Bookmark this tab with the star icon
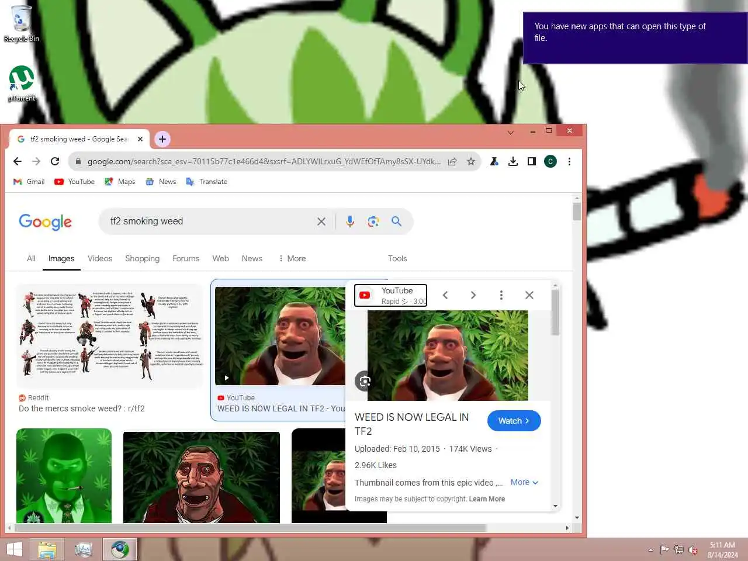 [x=471, y=161]
